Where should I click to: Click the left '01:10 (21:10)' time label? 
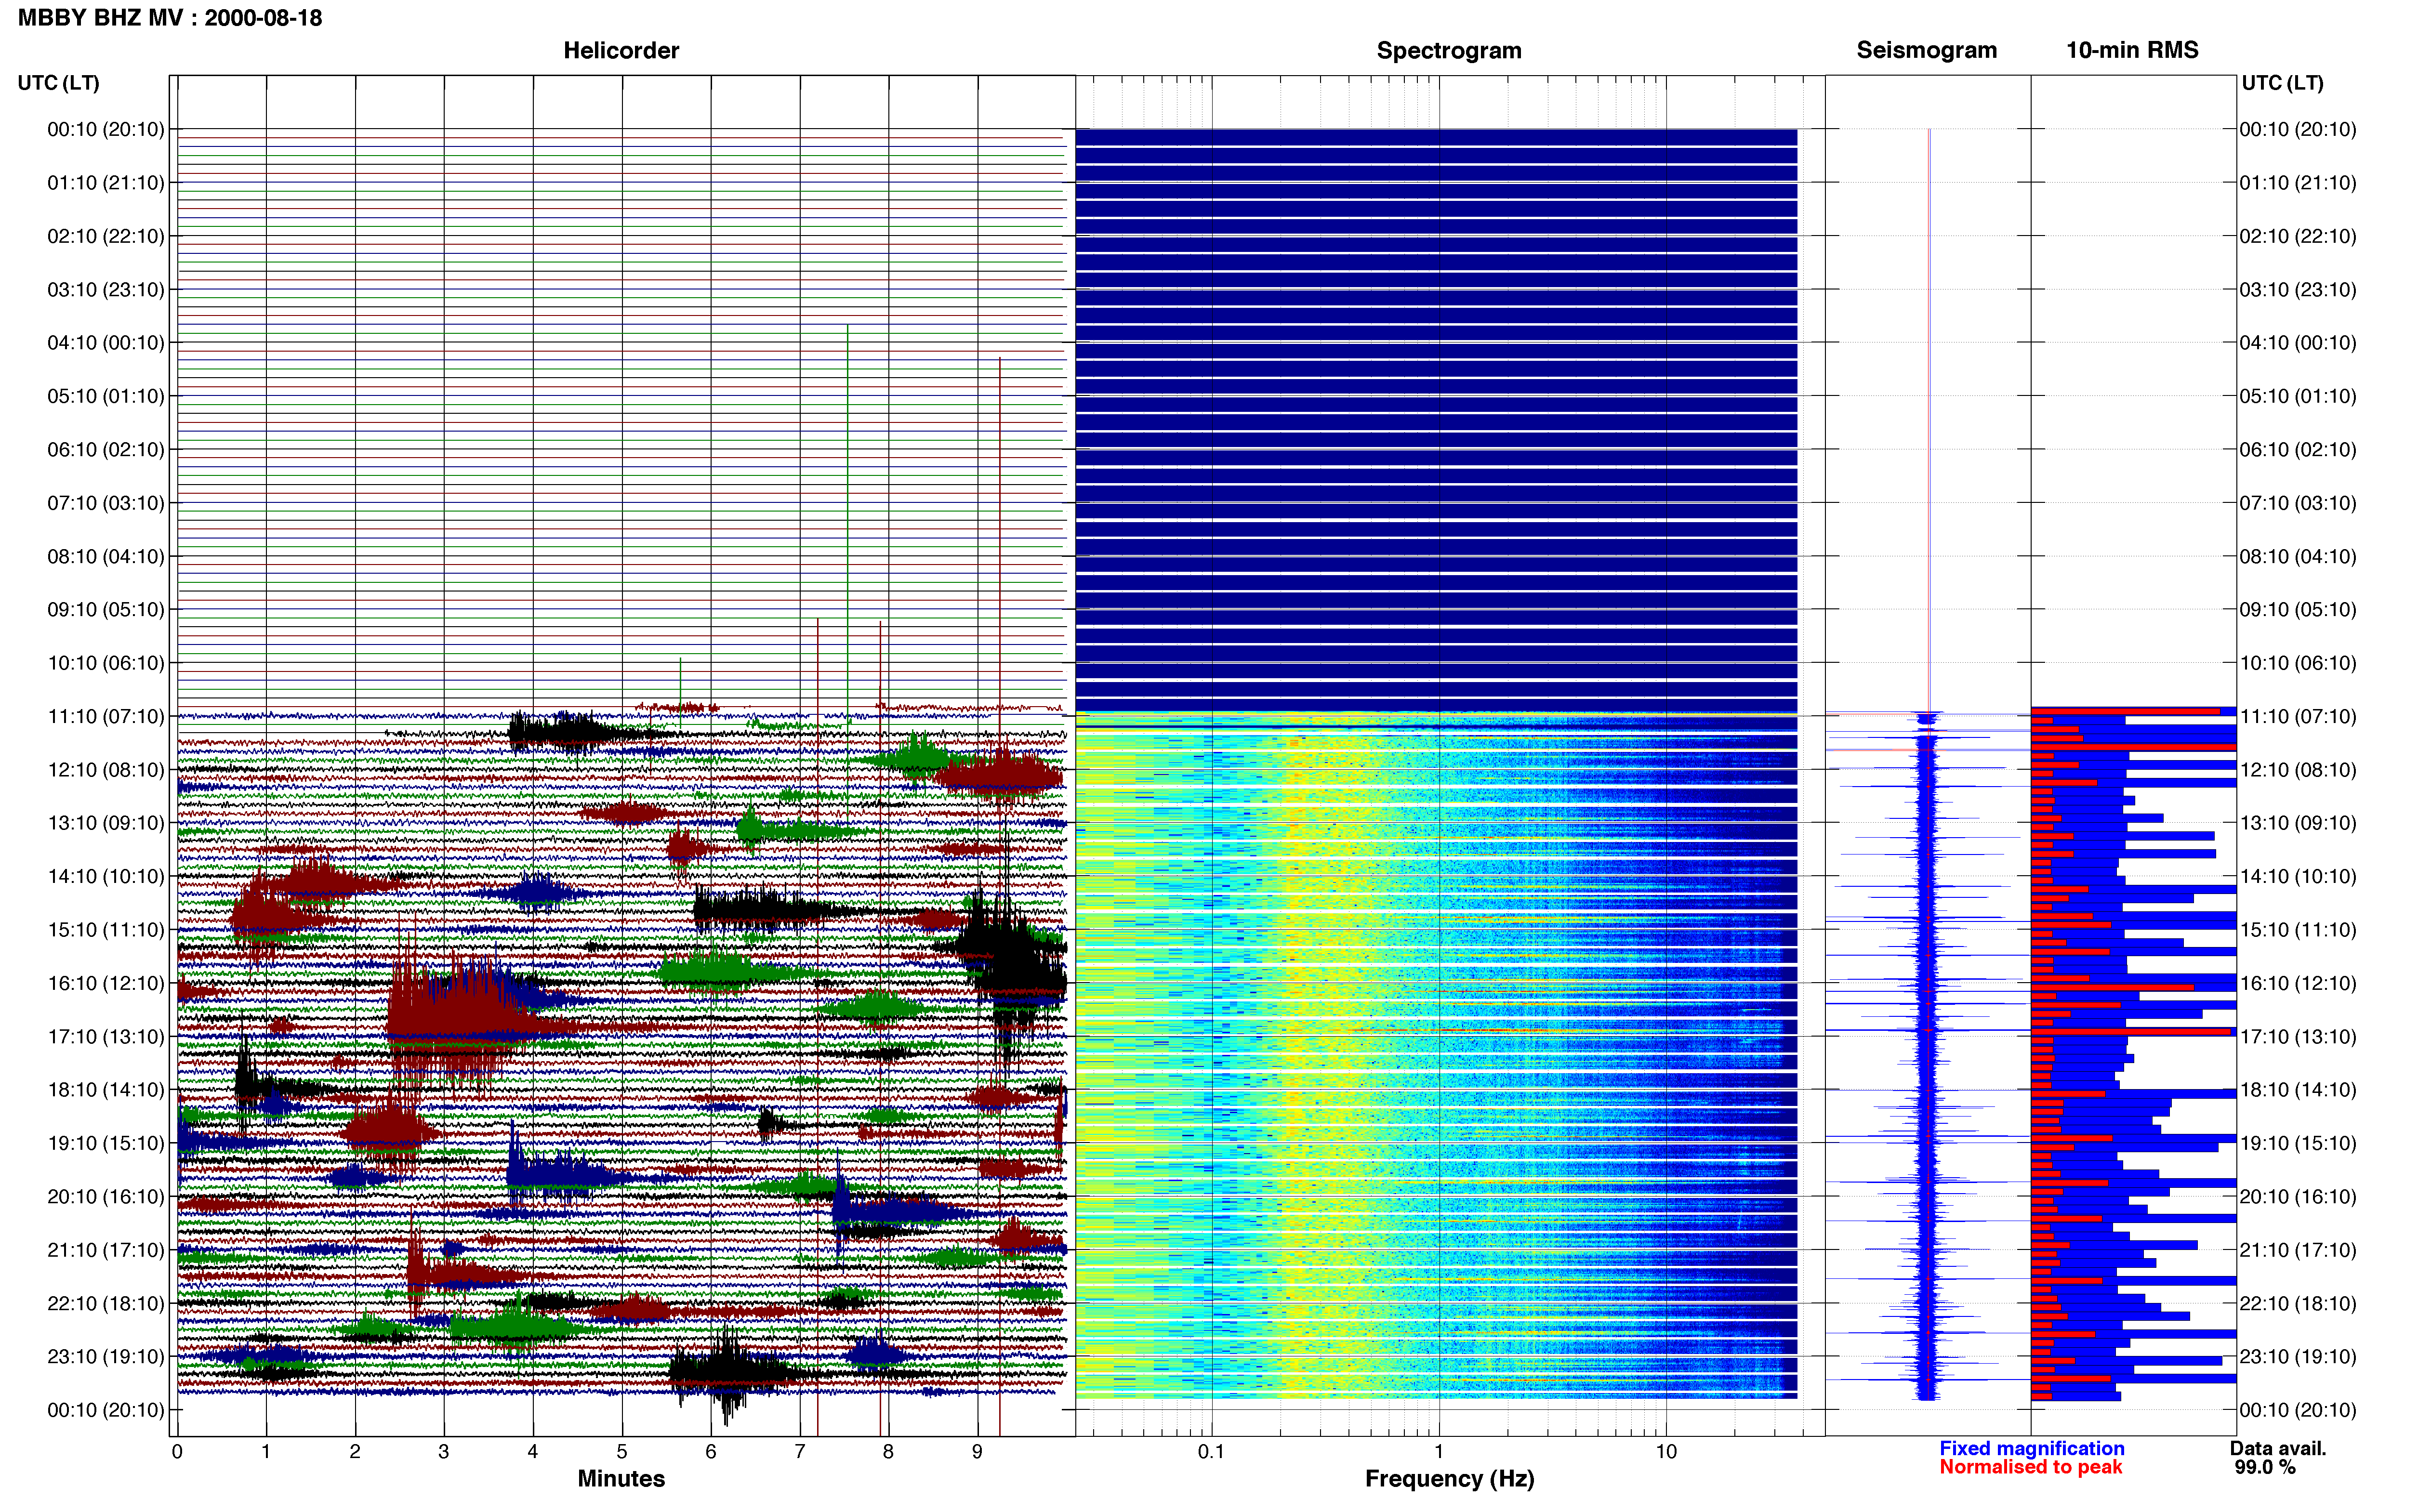(106, 183)
